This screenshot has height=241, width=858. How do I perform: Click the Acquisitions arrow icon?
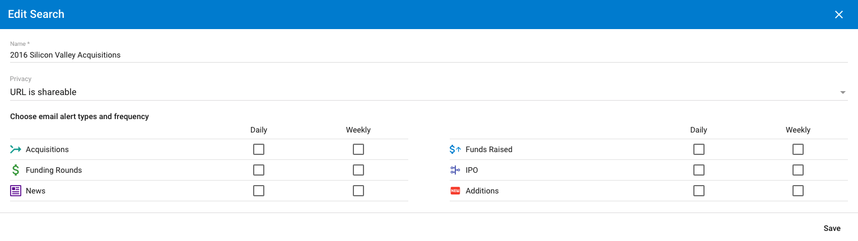point(16,149)
